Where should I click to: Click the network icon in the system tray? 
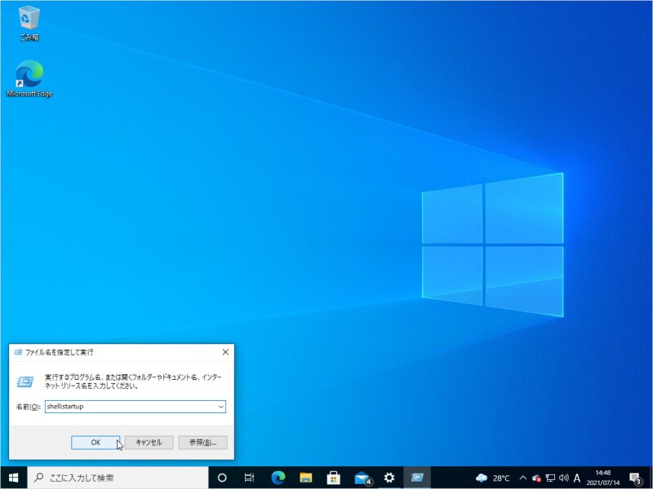pos(550,478)
